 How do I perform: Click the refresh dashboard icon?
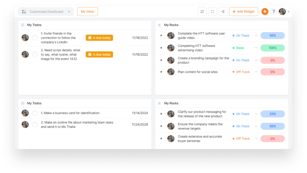coord(202,12)
